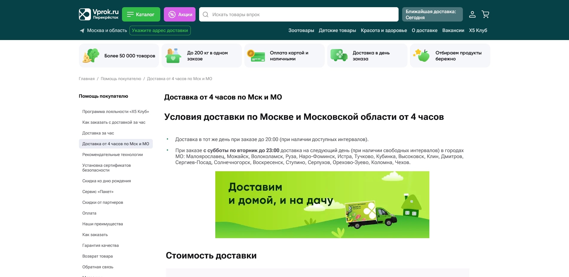Screen dimensions: 569x277
Task: Open the 'Красота и здоровье' section
Action: pyautogui.click(x=384, y=30)
